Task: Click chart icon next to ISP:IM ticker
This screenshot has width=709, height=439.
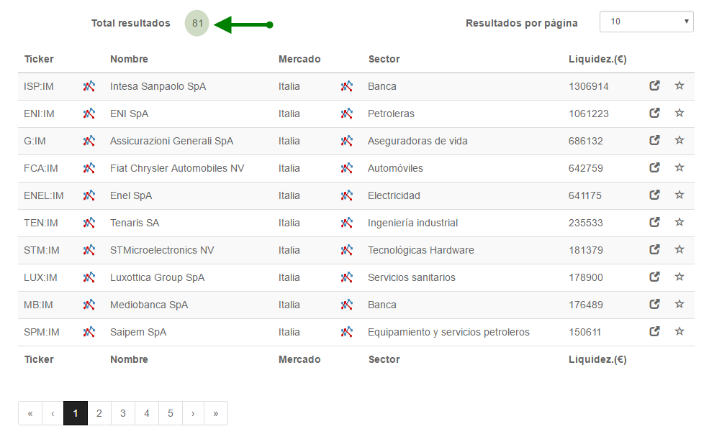Action: point(89,86)
